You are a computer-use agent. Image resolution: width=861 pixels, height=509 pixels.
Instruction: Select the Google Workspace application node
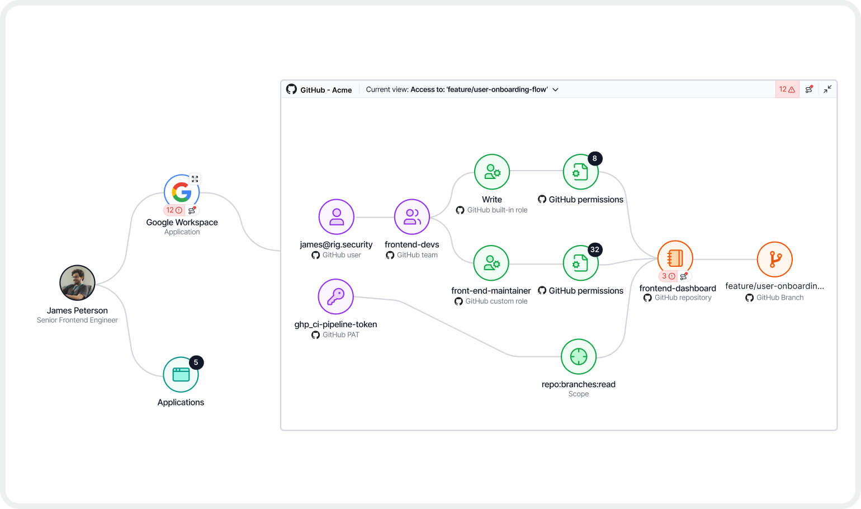pos(182,192)
